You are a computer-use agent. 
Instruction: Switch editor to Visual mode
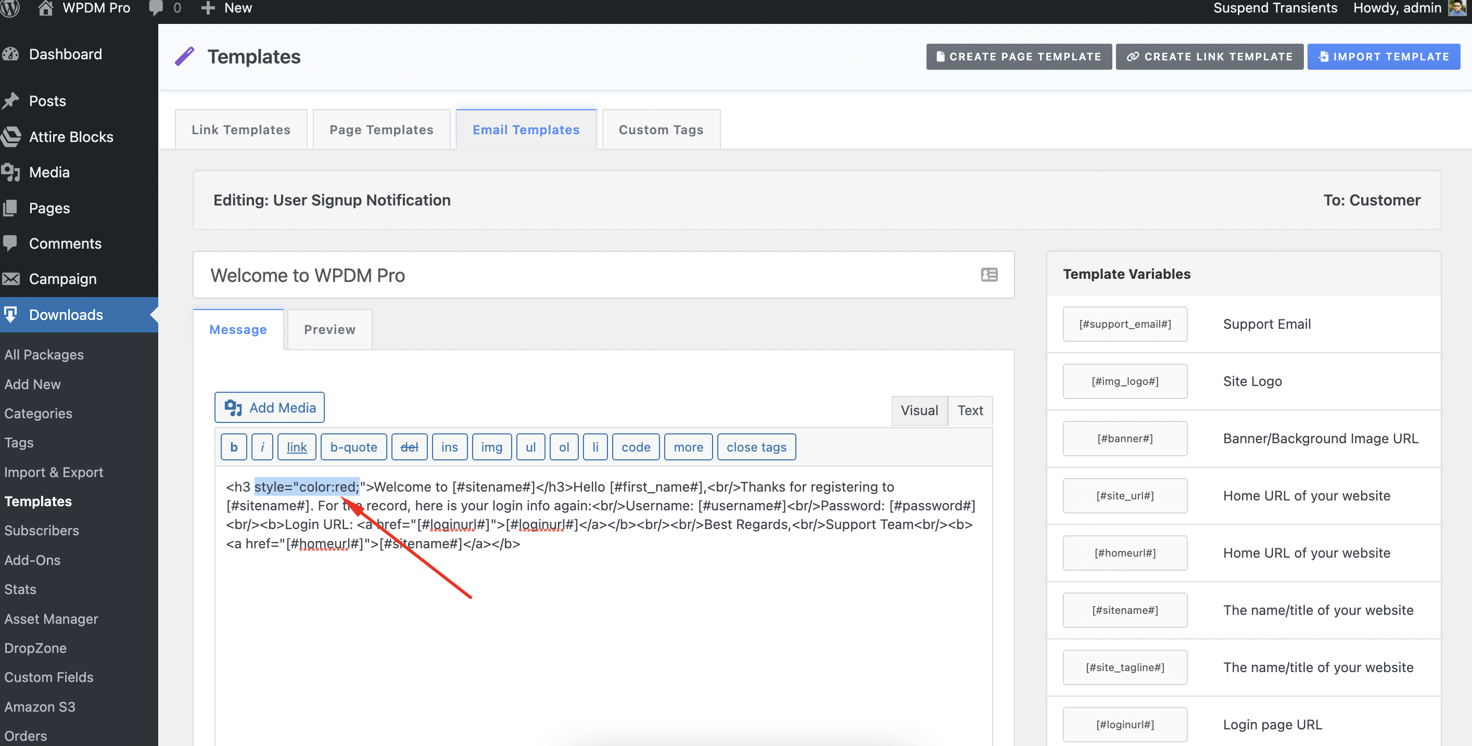(919, 410)
